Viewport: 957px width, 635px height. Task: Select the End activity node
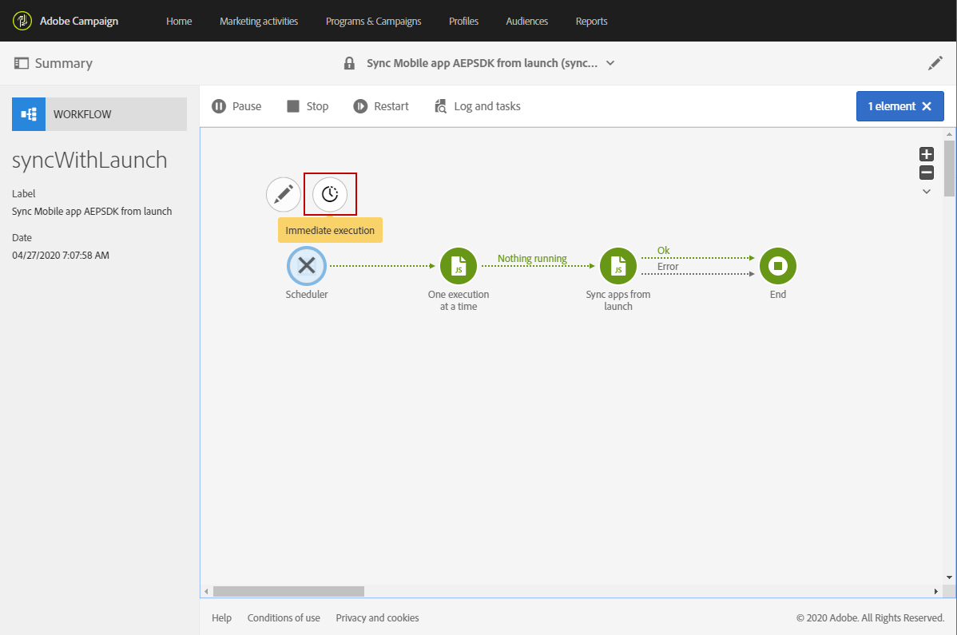(778, 266)
